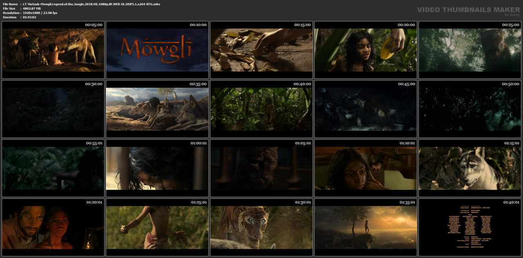Select the thumbnail at 00:15:00
523x258 pixels.
point(261,50)
